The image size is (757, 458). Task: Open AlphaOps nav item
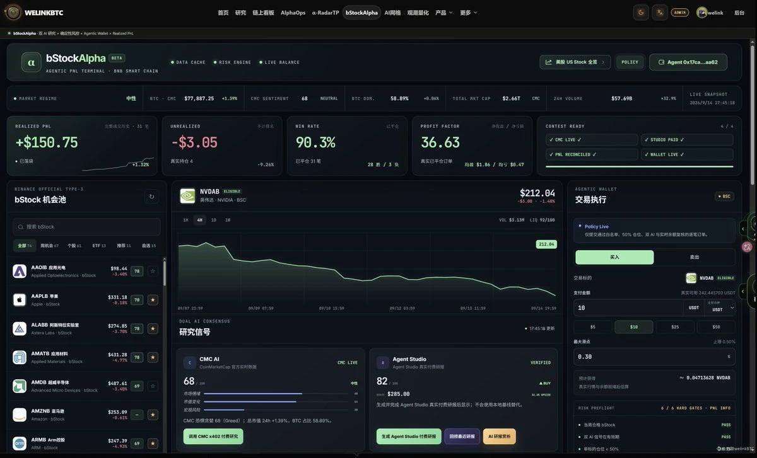click(293, 13)
